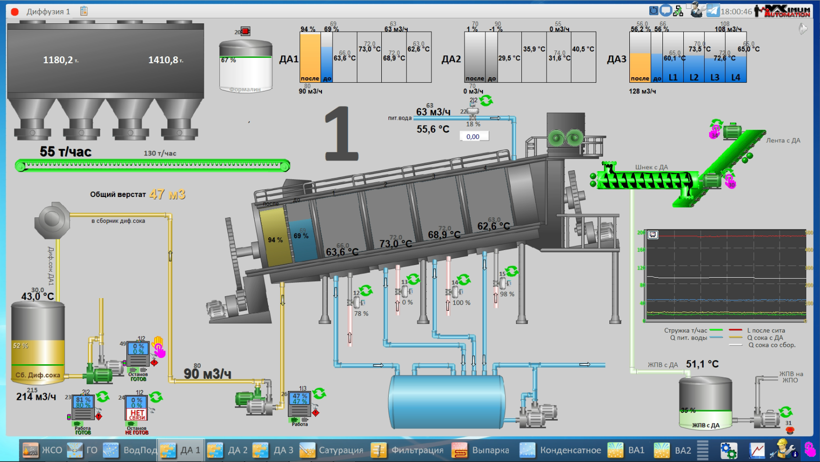The width and height of the screenshot is (820, 462).
Task: Open the Telegram notification icon in header
Action: [713, 11]
